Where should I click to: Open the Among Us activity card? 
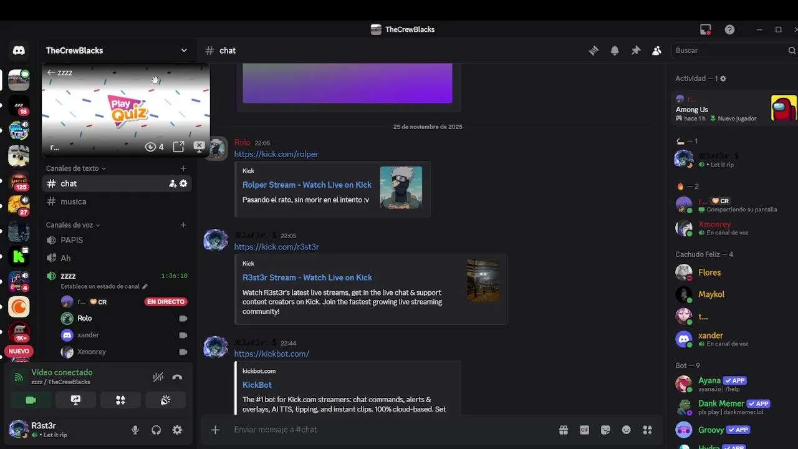click(x=736, y=109)
